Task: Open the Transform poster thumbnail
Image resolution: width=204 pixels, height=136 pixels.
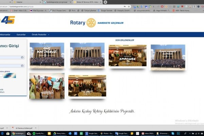Action: [47, 86]
